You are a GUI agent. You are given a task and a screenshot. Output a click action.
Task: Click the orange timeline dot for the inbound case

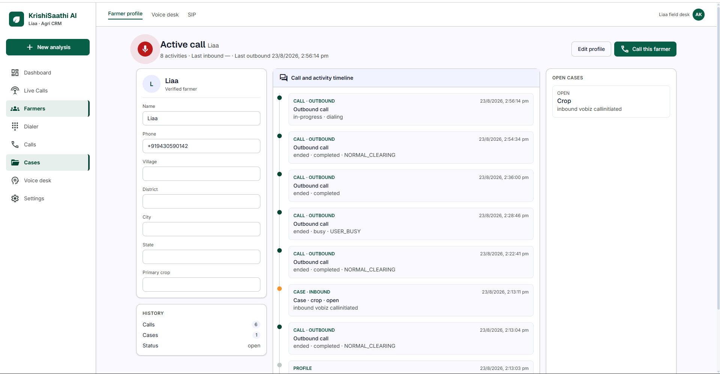coord(280,289)
